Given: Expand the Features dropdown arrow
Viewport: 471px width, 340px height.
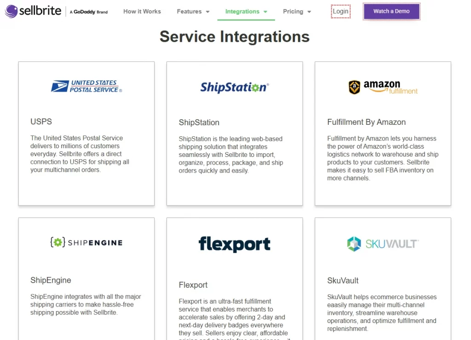Looking at the screenshot, I should tap(207, 12).
